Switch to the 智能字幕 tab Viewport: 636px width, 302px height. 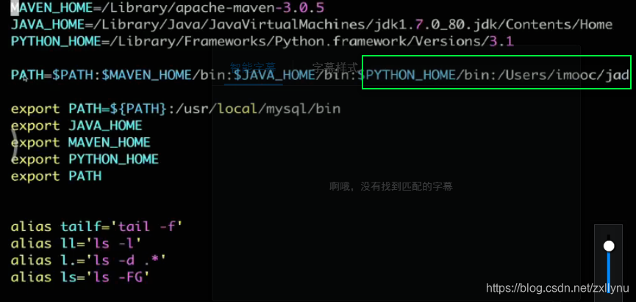coord(253,67)
